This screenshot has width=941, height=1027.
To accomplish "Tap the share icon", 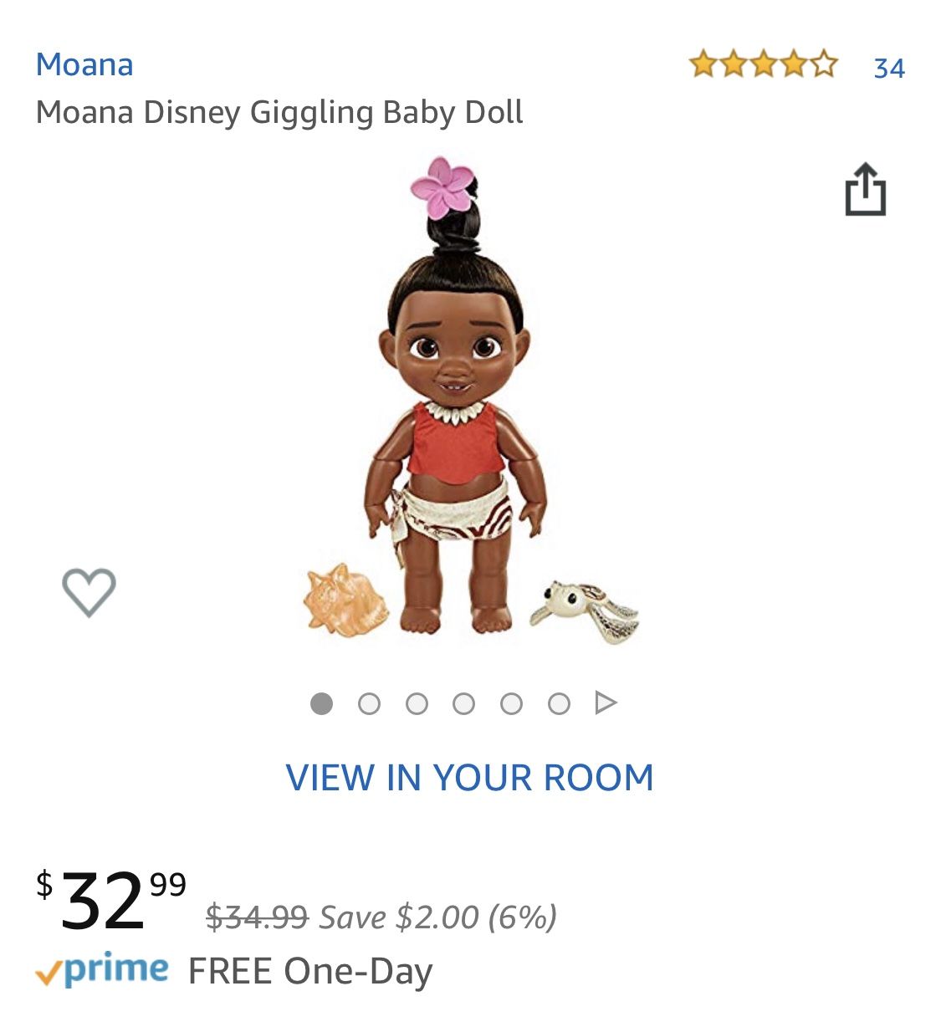I will coord(865,191).
